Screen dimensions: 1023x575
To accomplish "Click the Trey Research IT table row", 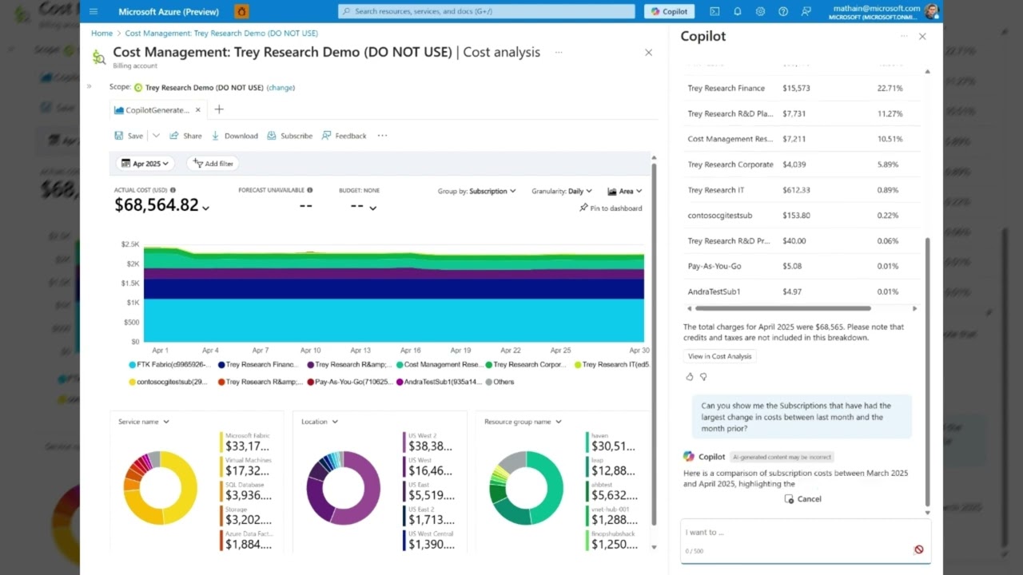I will point(802,190).
